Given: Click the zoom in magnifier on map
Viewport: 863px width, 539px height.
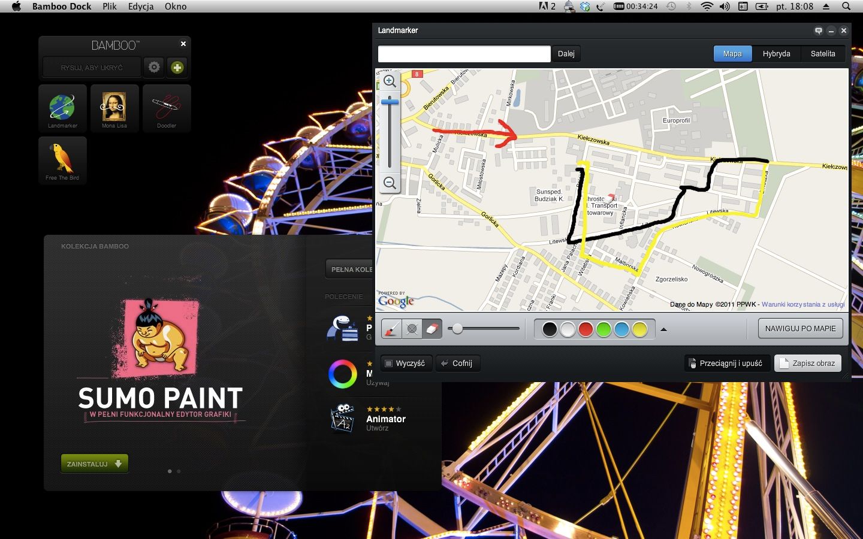Looking at the screenshot, I should point(390,81).
